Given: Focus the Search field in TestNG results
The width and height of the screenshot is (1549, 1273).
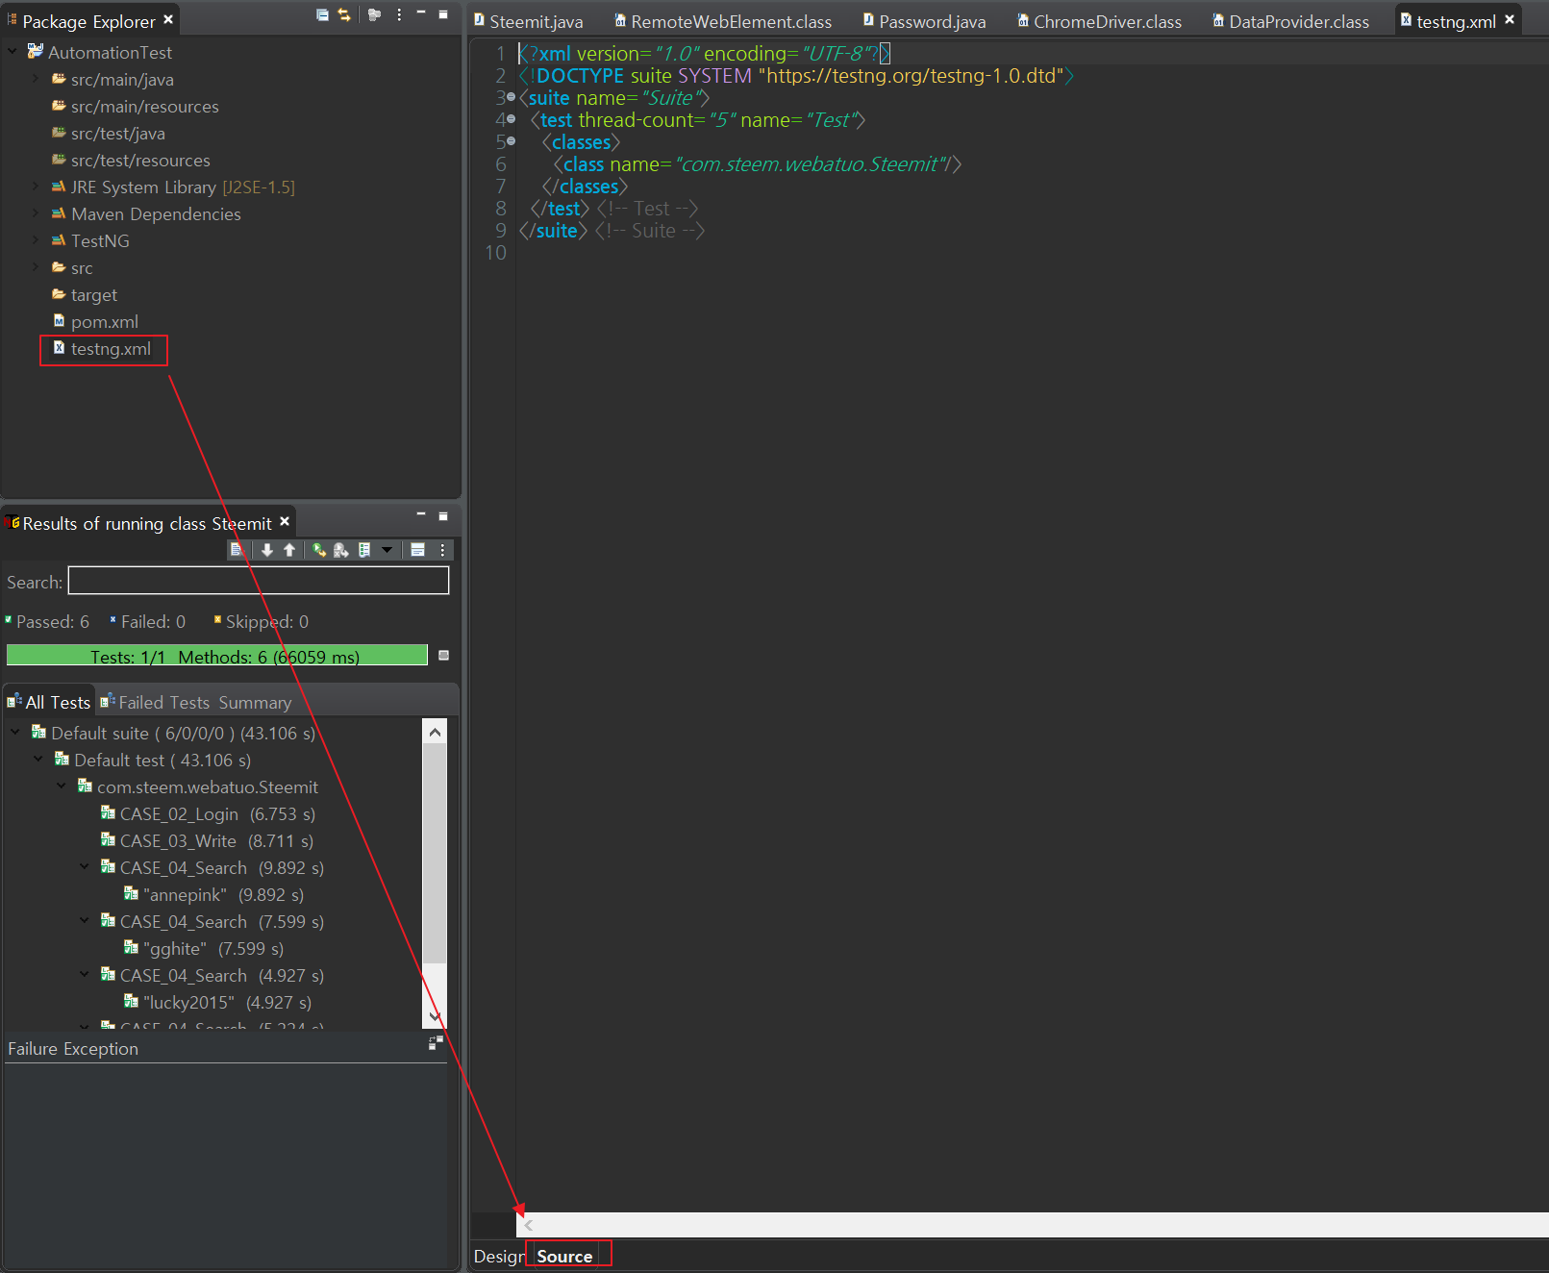Looking at the screenshot, I should pos(258,581).
